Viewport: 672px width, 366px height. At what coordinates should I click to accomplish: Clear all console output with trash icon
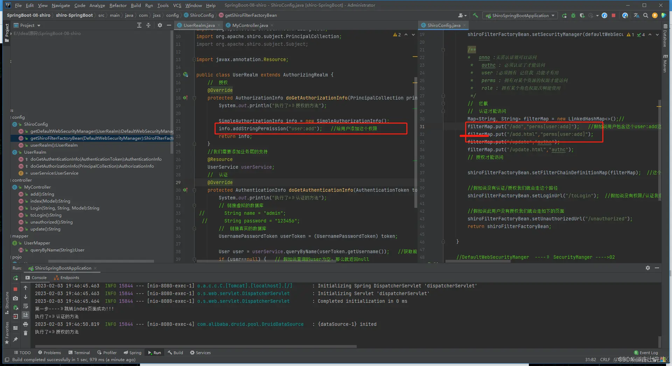(26, 333)
